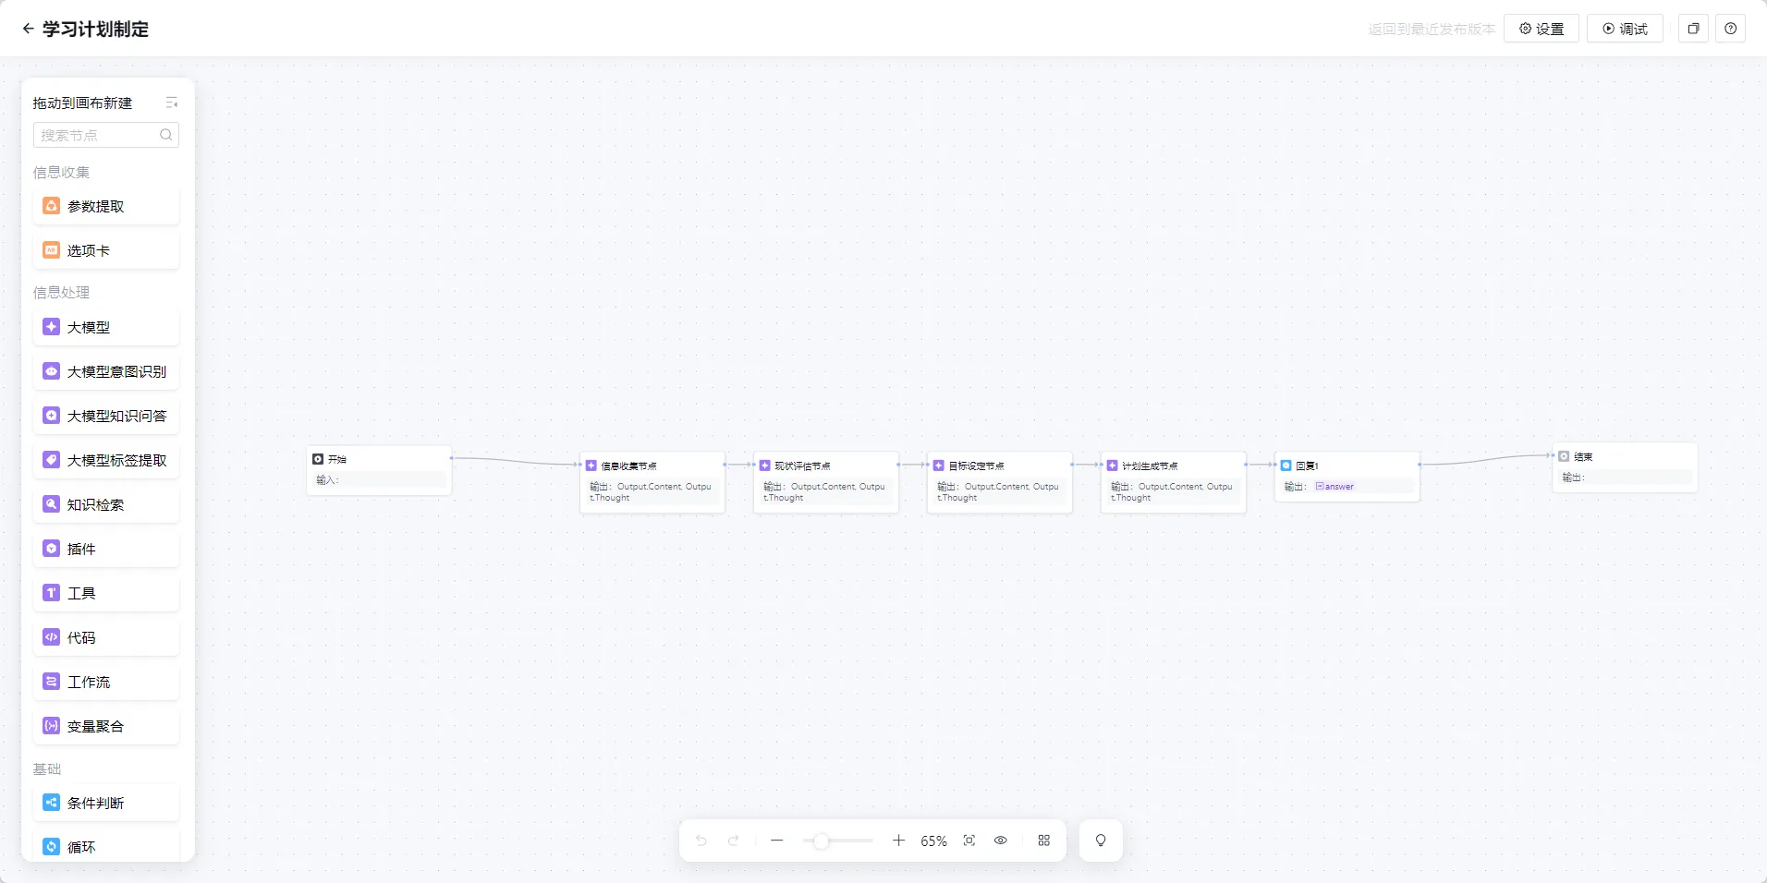1767x883 pixels.
Task: Open the help question mark icon
Action: click(x=1730, y=29)
